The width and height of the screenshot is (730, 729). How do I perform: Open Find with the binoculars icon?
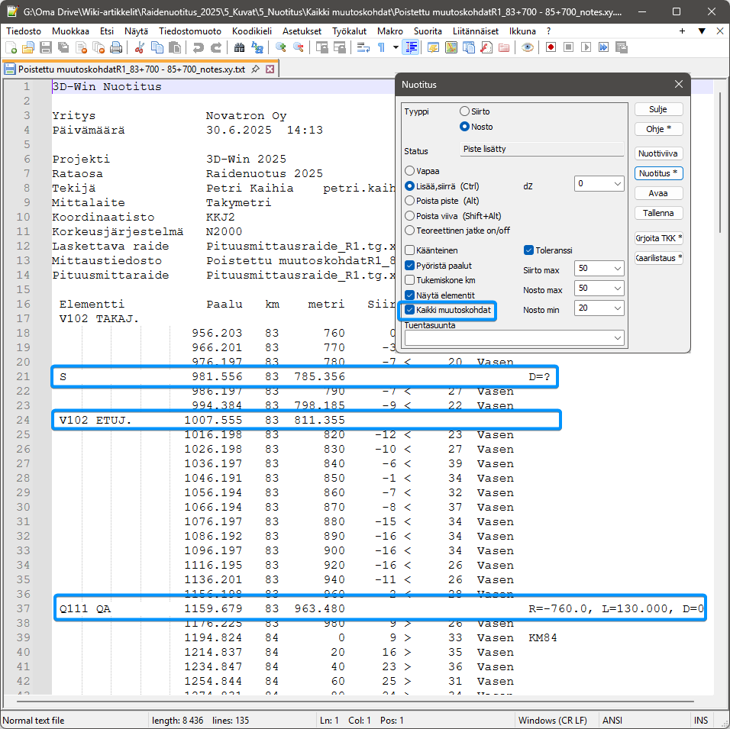click(239, 47)
